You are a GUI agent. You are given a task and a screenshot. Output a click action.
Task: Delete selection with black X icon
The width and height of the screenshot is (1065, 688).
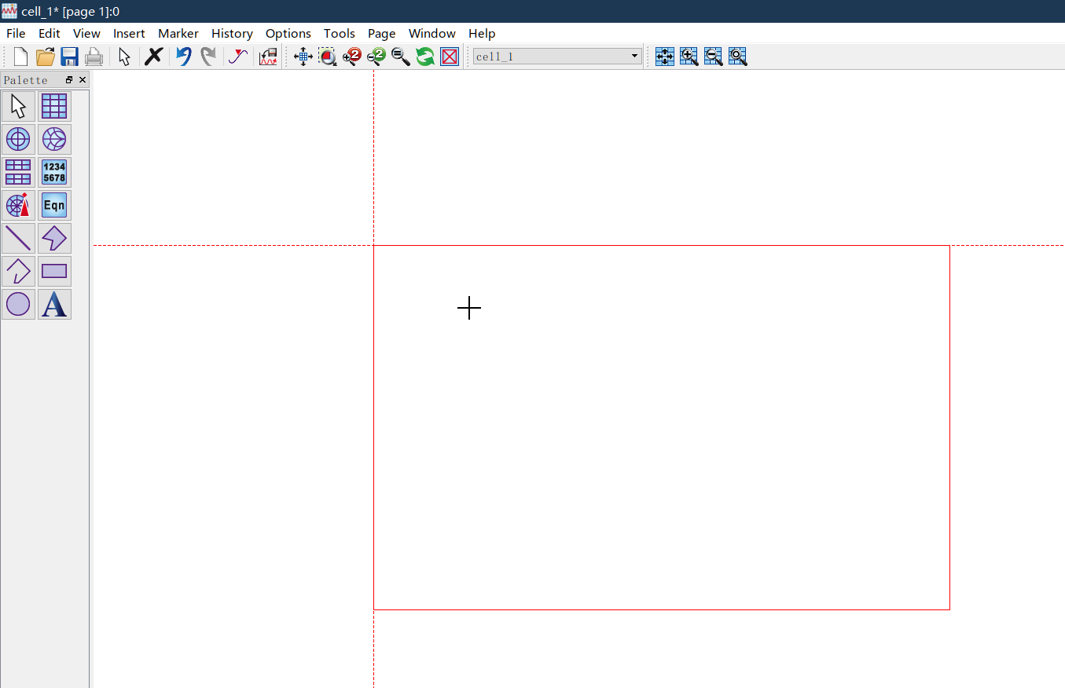[154, 57]
